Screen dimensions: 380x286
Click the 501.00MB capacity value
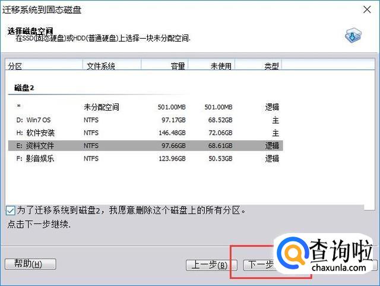click(x=172, y=107)
